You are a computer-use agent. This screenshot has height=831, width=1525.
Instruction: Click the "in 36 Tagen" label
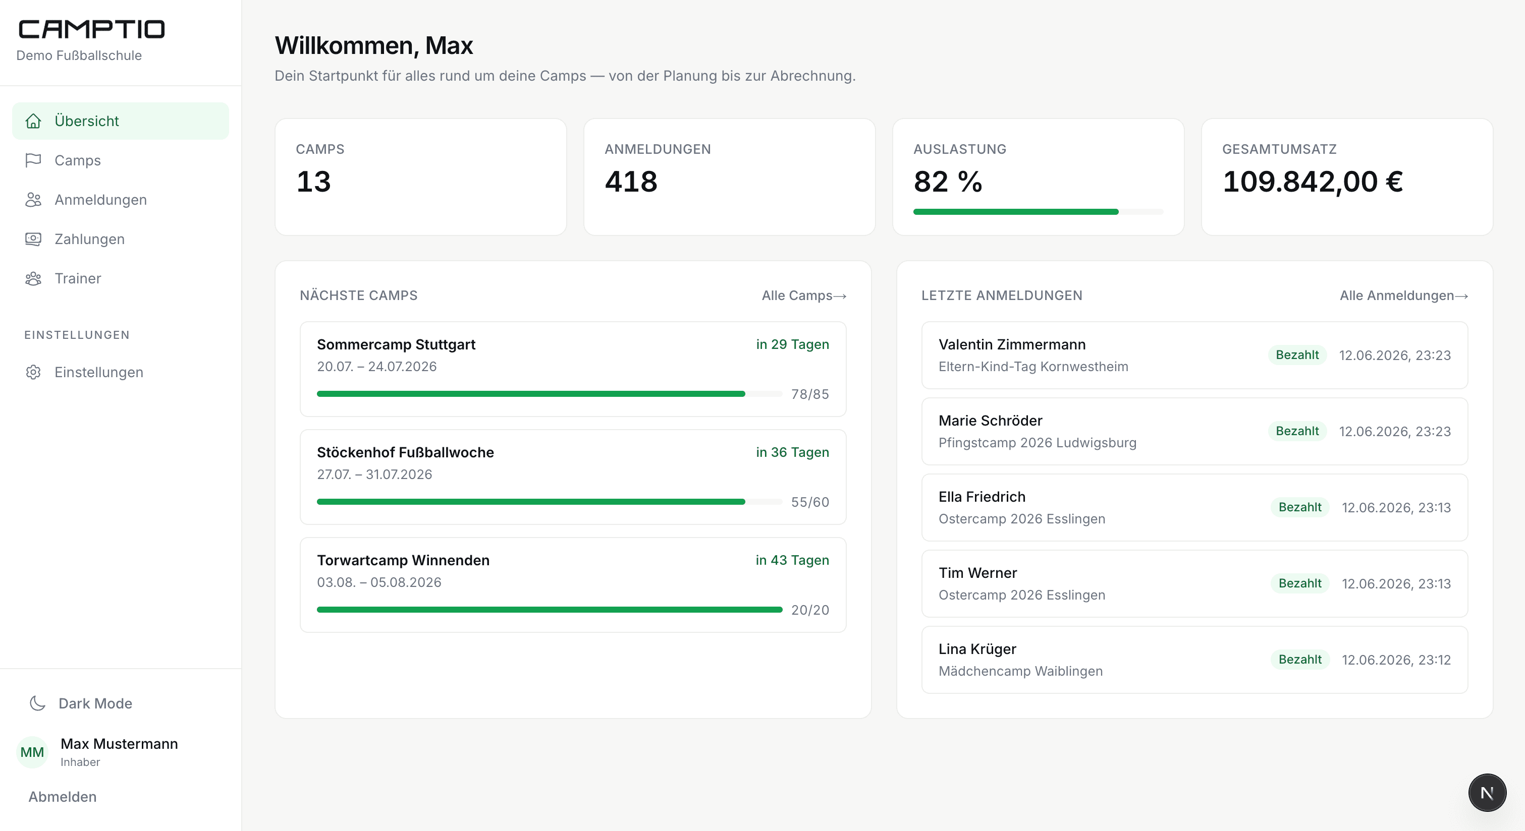pos(792,452)
